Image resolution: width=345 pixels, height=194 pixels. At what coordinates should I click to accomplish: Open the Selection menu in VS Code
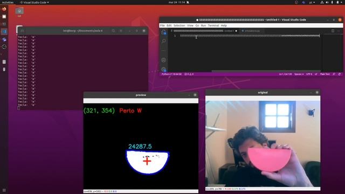(180, 25)
